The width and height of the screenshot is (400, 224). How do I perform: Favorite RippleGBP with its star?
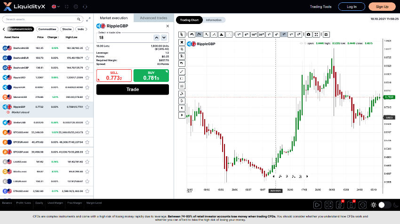88,107
